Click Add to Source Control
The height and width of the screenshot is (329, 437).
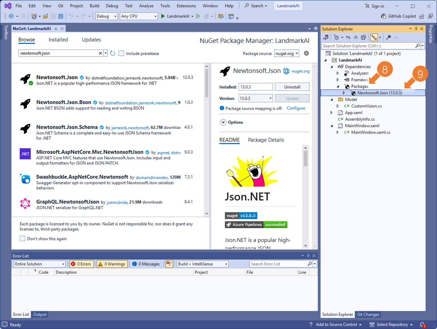point(335,325)
